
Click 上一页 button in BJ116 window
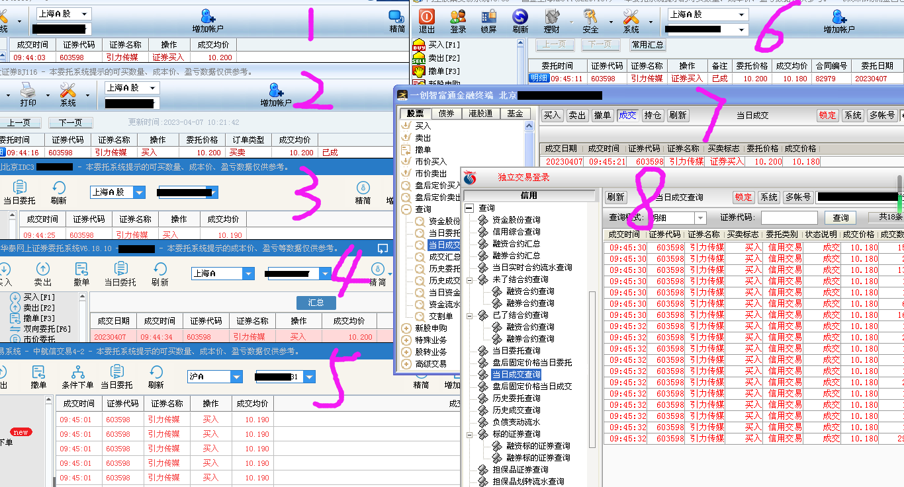click(20, 123)
